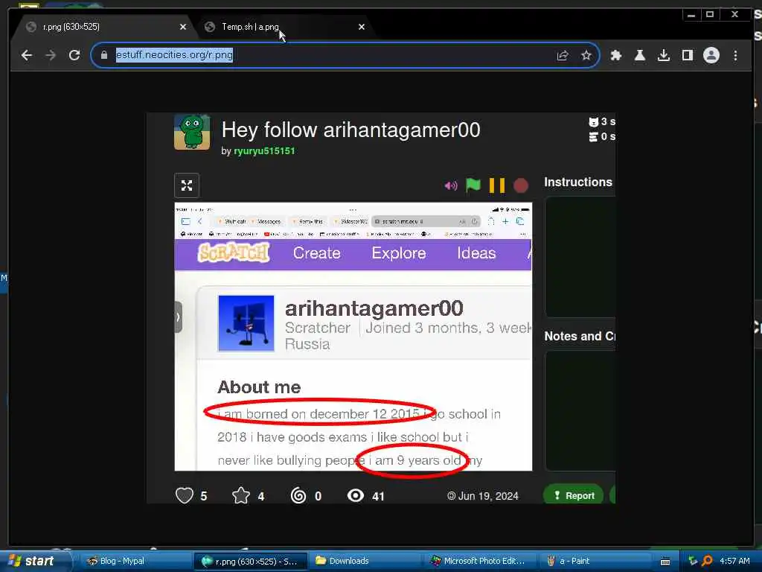Click the Instructions heading

(x=578, y=182)
